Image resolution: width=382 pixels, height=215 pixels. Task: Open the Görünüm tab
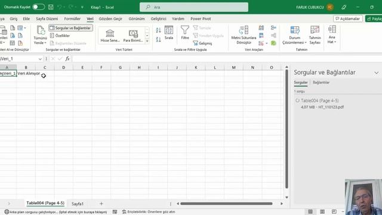pos(137,19)
